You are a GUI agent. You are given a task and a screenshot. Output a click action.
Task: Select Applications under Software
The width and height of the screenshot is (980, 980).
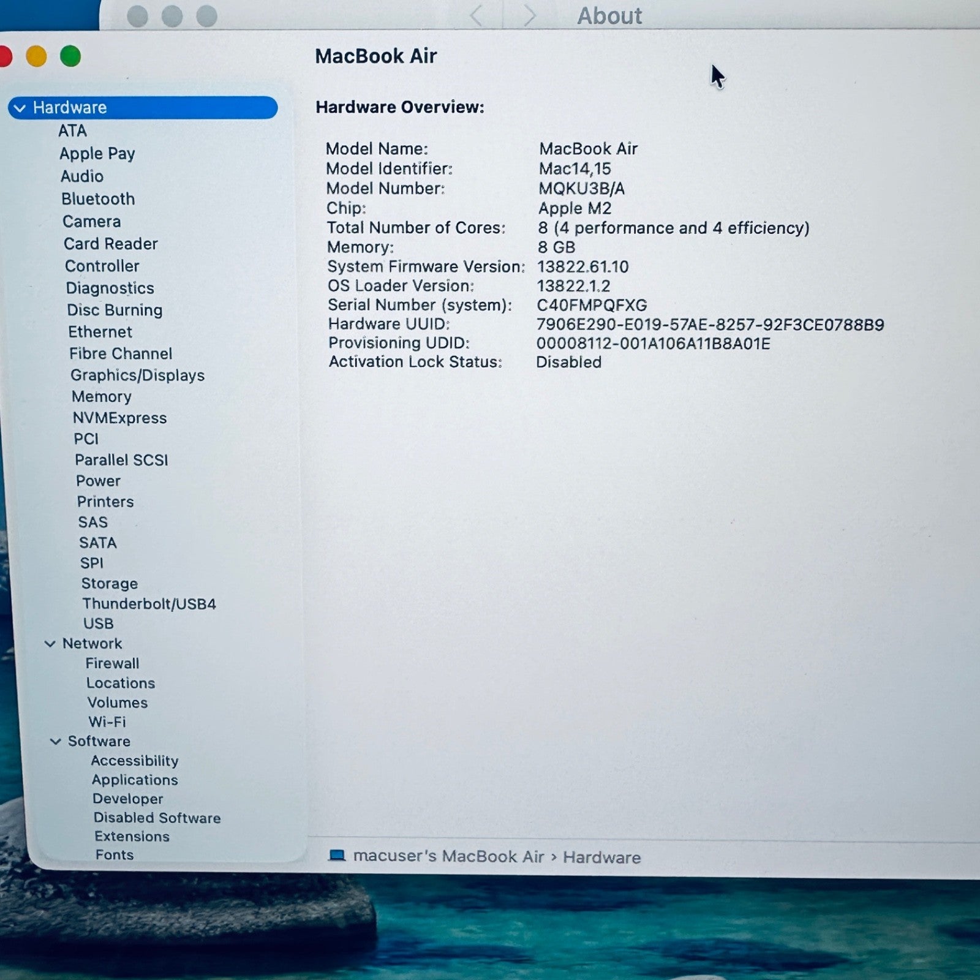(135, 780)
